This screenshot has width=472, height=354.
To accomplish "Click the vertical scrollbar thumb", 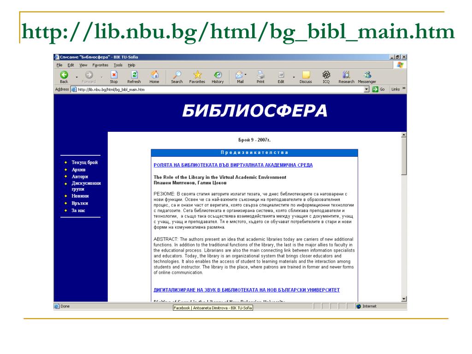I will point(404,156).
